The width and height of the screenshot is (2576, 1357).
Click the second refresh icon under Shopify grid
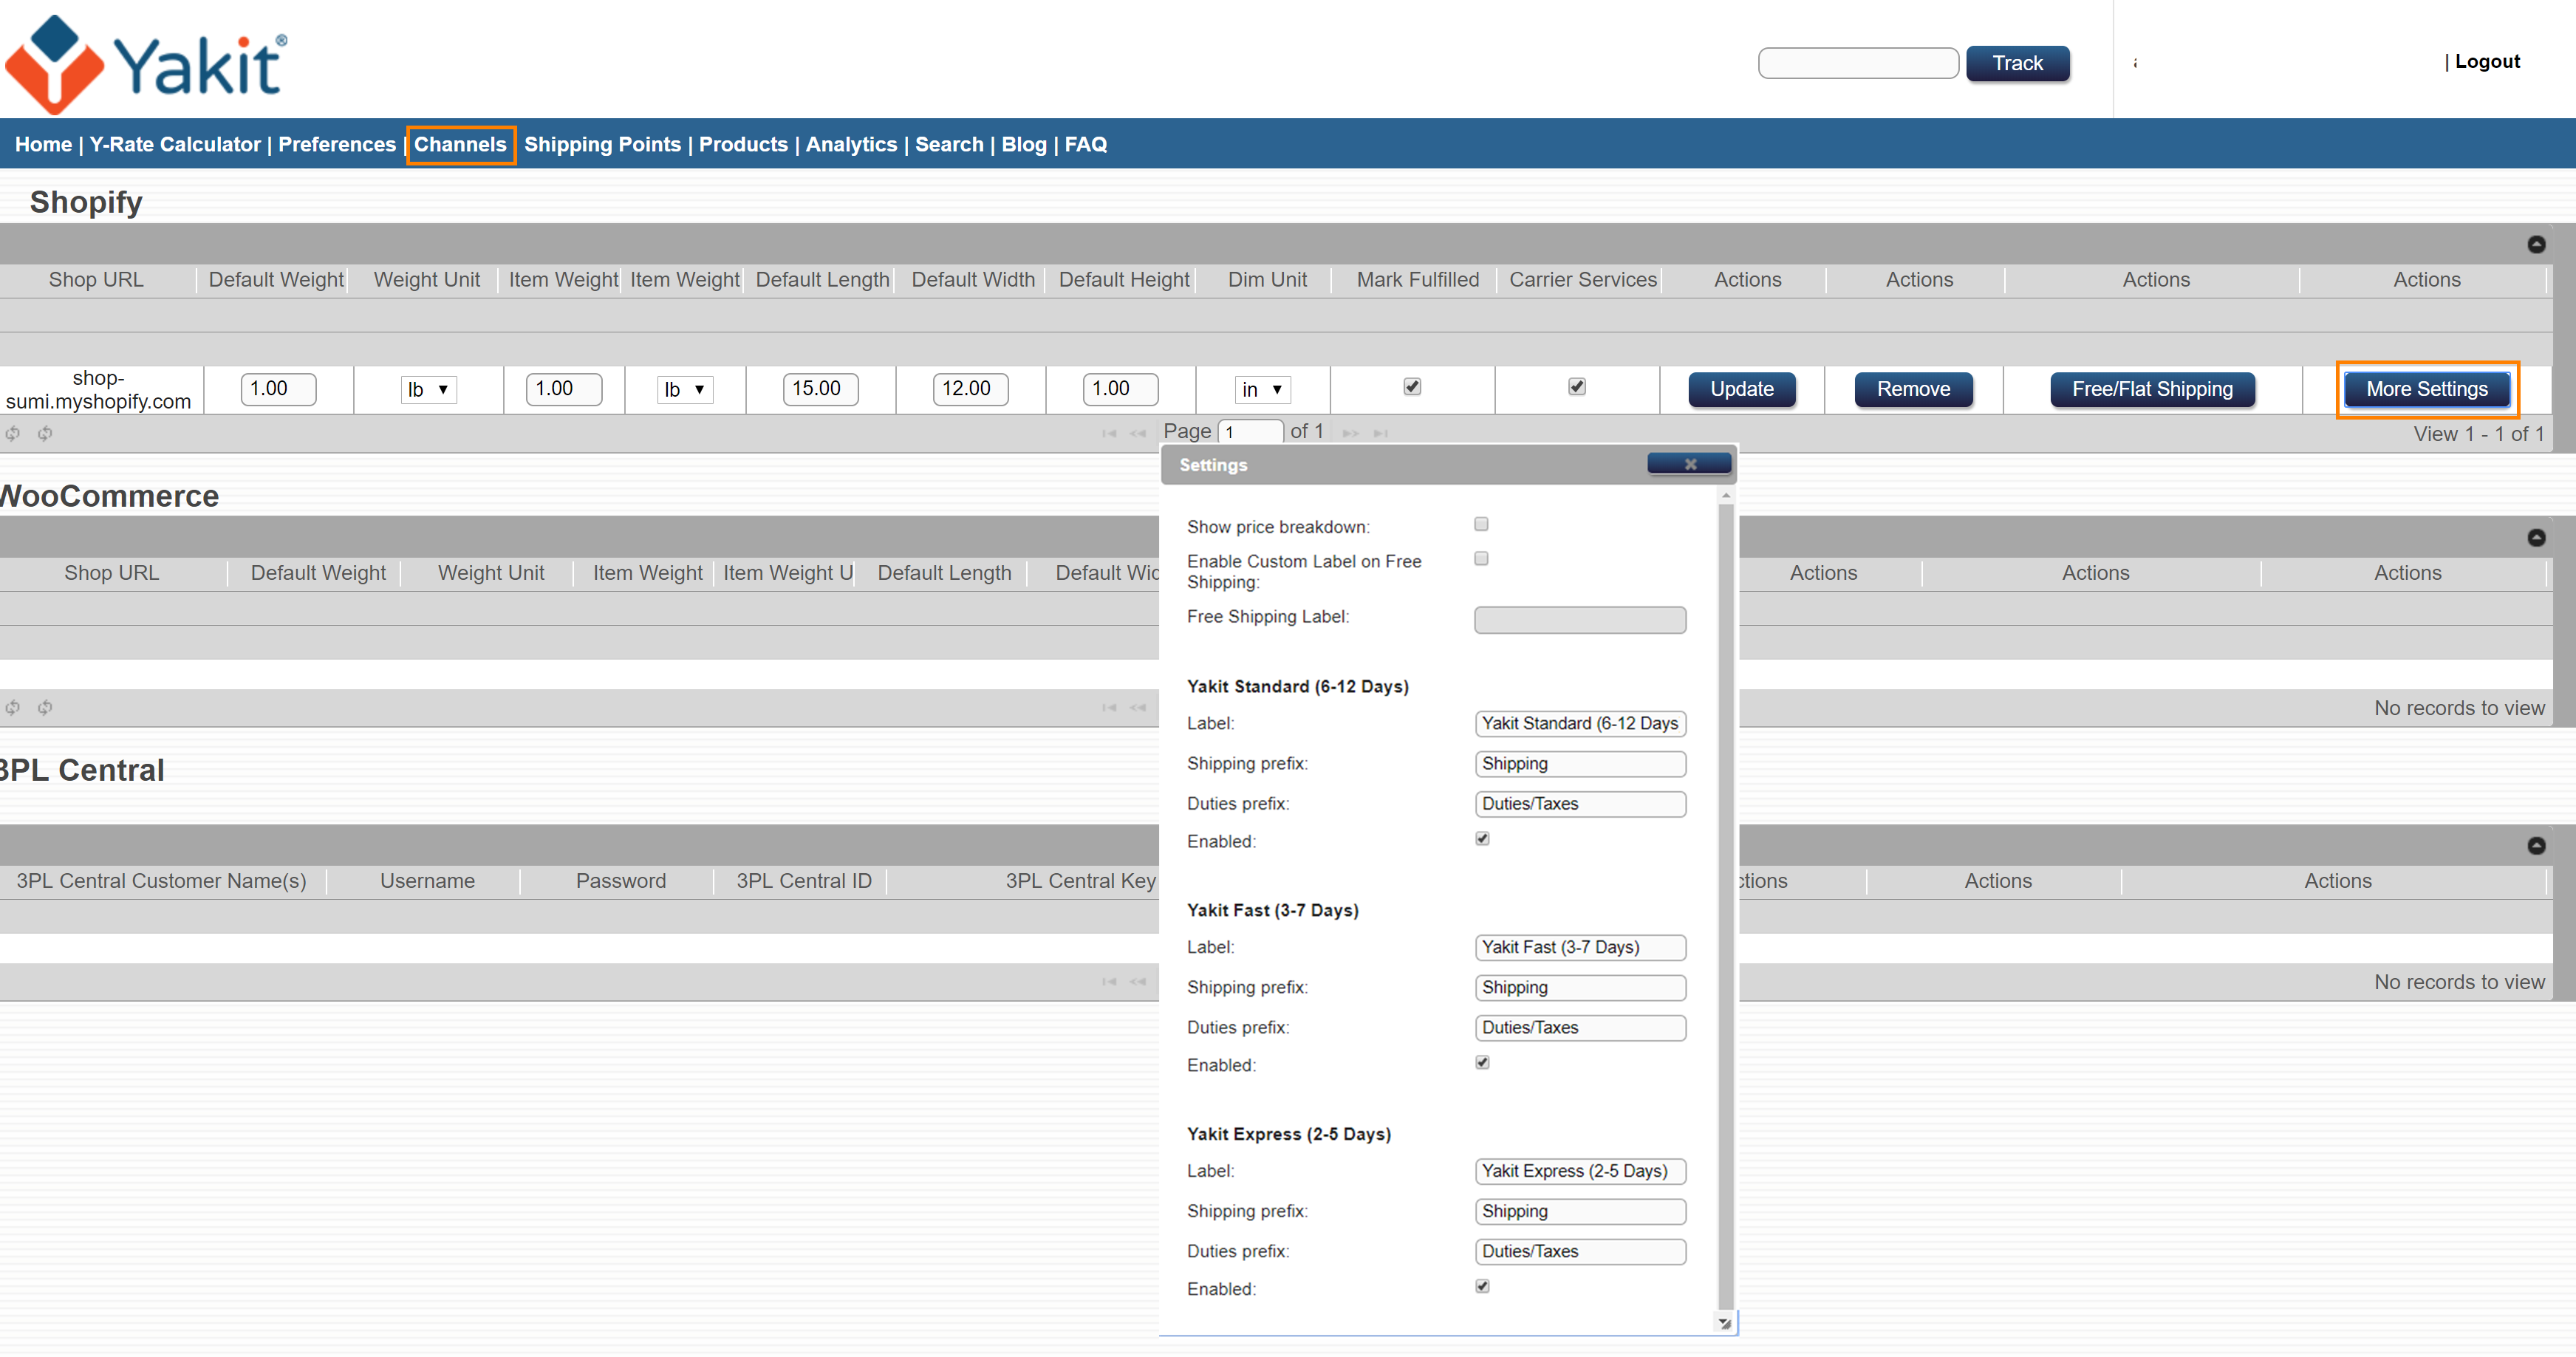(45, 433)
